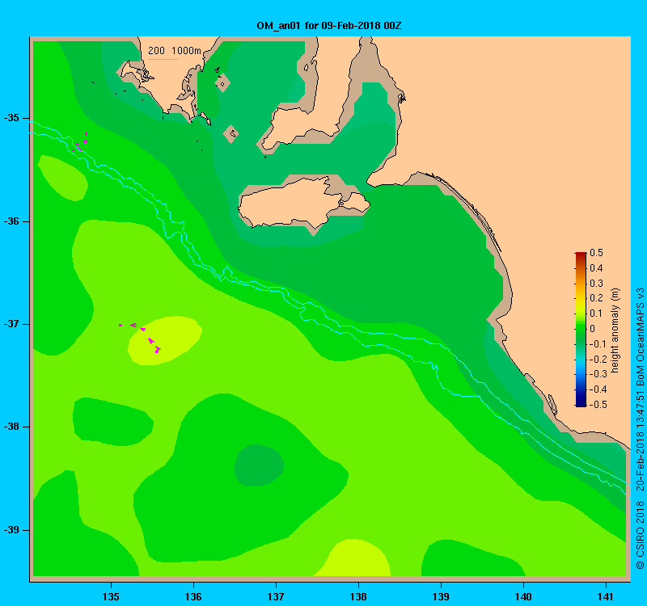Click the -0.5 value on the colorbar
Screen dimensions: 647x606
tap(598, 405)
